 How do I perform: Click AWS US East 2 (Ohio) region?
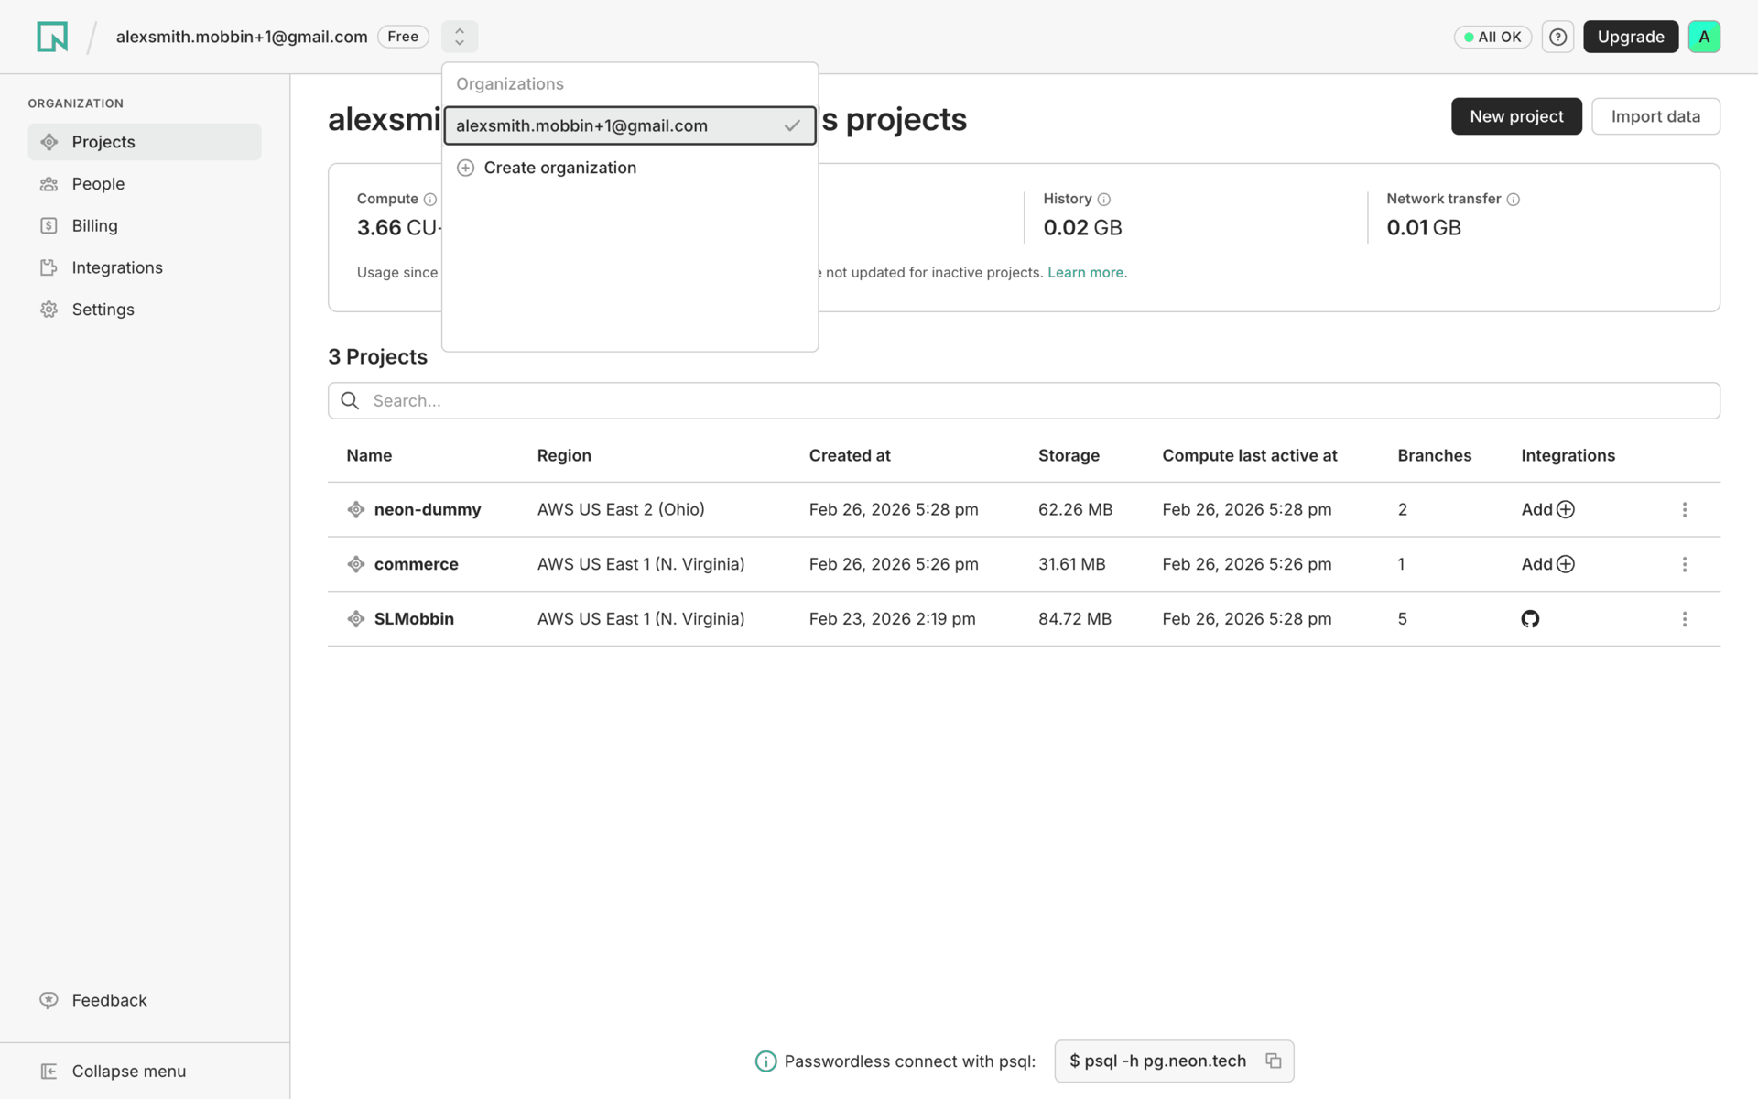click(621, 509)
